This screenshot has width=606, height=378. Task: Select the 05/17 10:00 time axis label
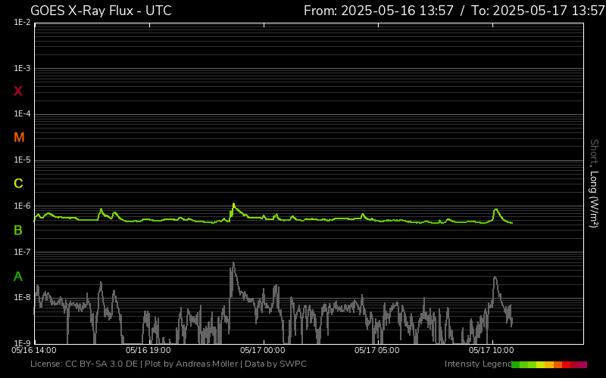tap(491, 350)
